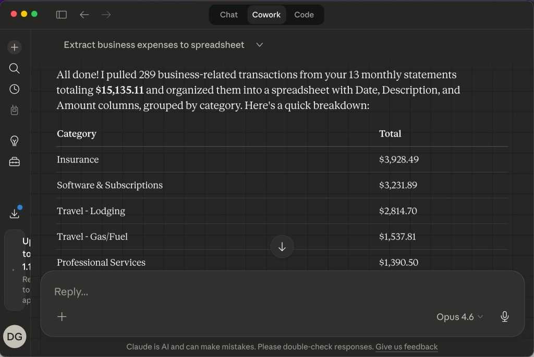Go forward with the right arrow
This screenshot has height=357, width=534.
(x=106, y=15)
